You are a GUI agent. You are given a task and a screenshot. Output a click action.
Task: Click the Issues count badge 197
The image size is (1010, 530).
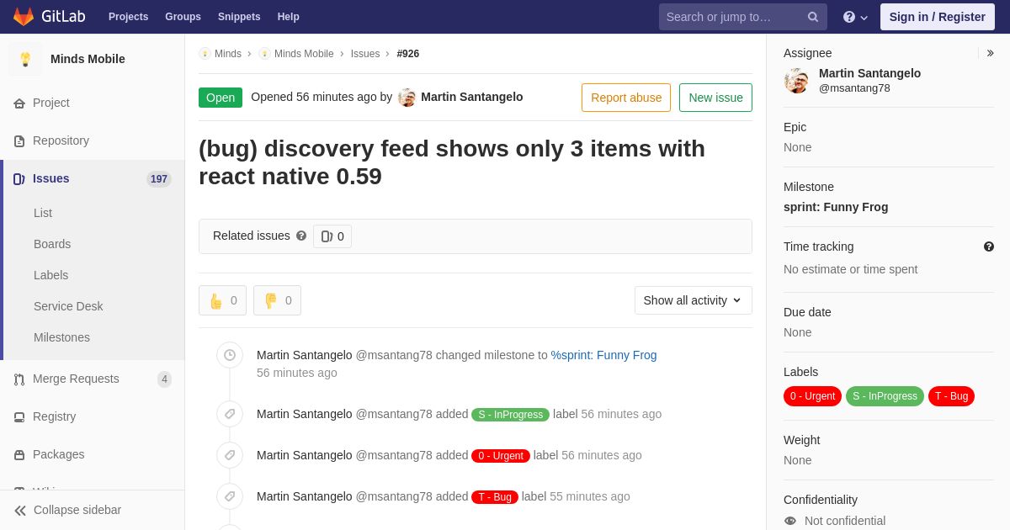pos(159,179)
